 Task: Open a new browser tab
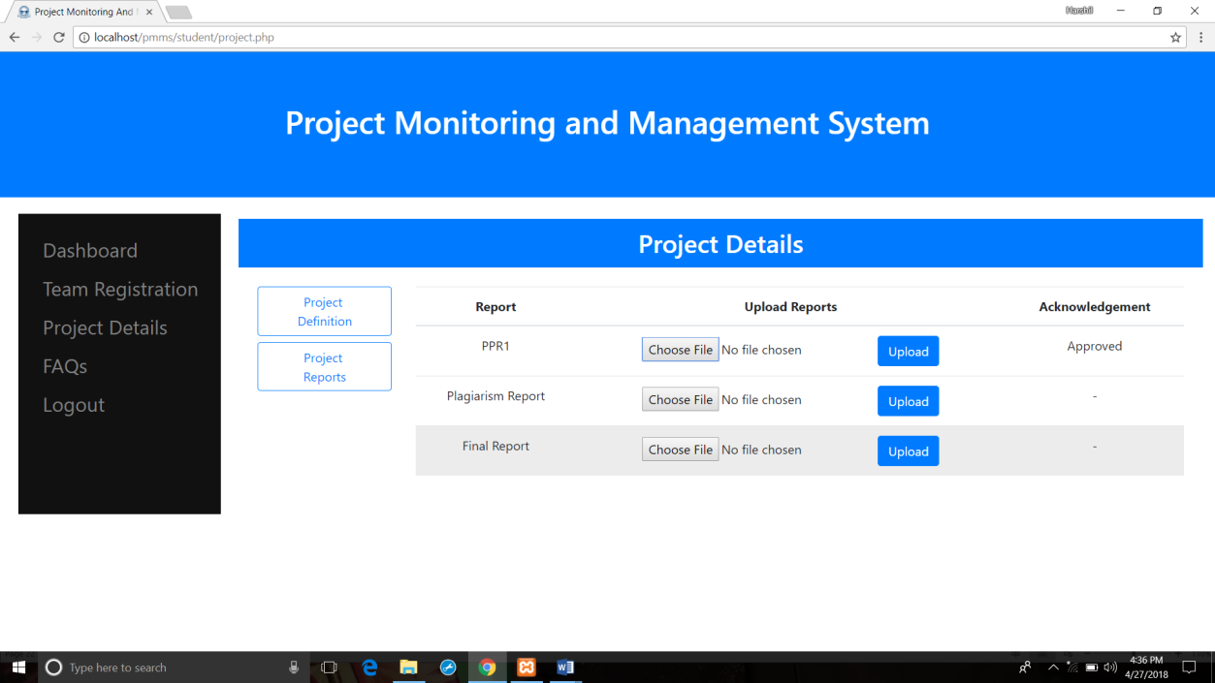(178, 13)
